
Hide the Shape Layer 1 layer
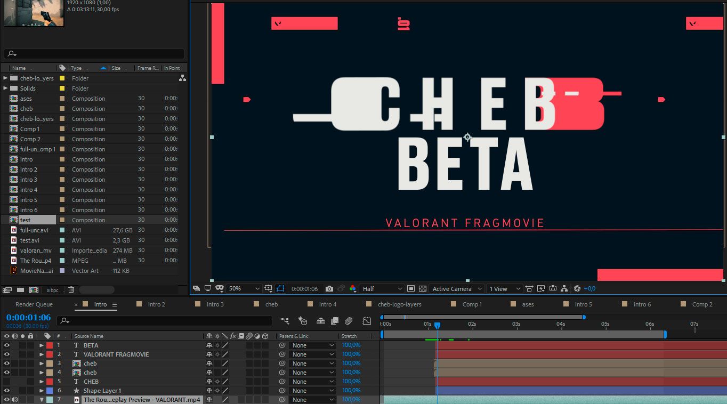6,390
